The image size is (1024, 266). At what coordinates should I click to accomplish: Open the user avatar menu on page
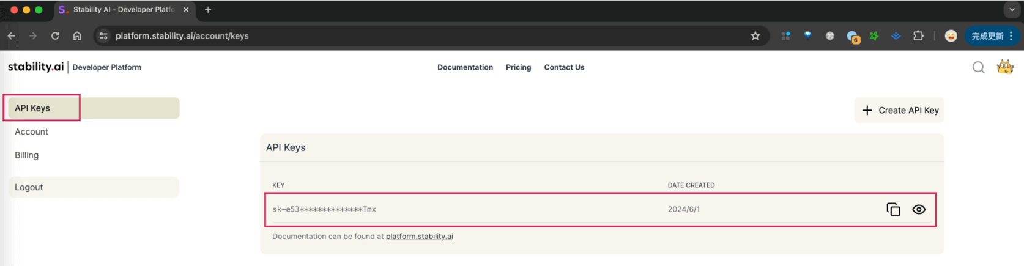coord(1004,67)
